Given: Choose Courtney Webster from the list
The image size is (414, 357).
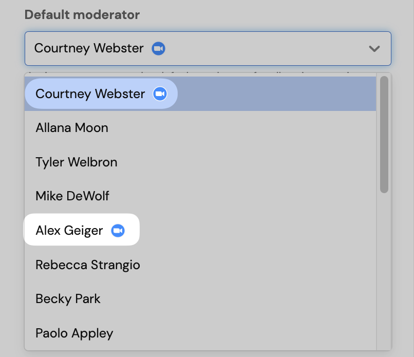Looking at the screenshot, I should click(90, 94).
